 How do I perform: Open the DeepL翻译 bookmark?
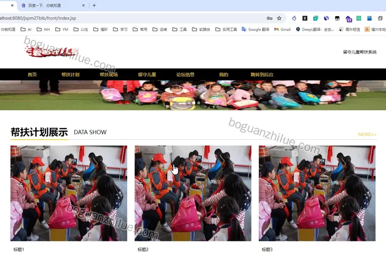[315, 29]
